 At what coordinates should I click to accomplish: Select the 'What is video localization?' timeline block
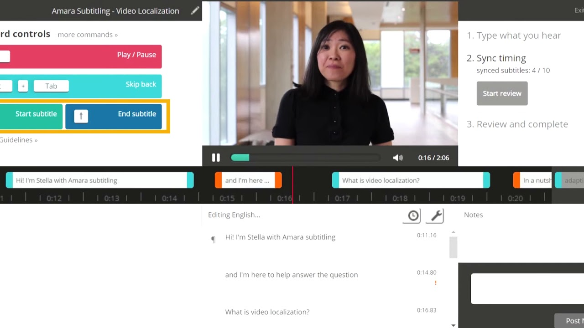point(410,180)
